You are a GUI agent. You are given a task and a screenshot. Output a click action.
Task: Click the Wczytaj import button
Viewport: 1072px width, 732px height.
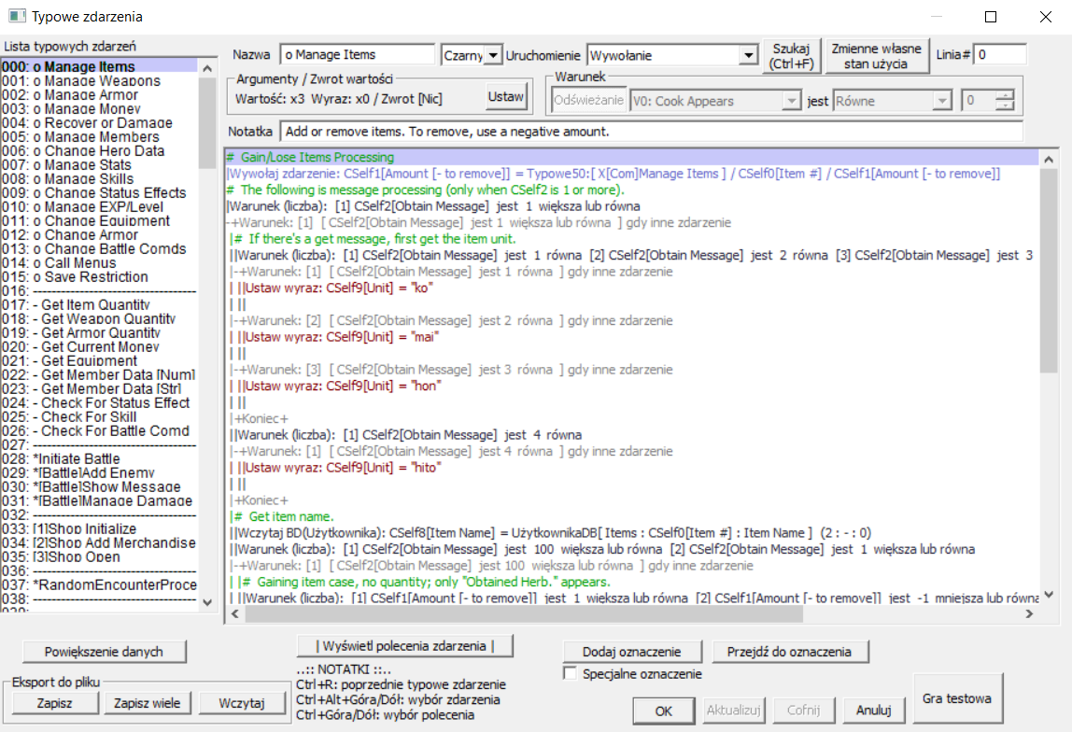pyautogui.click(x=243, y=703)
